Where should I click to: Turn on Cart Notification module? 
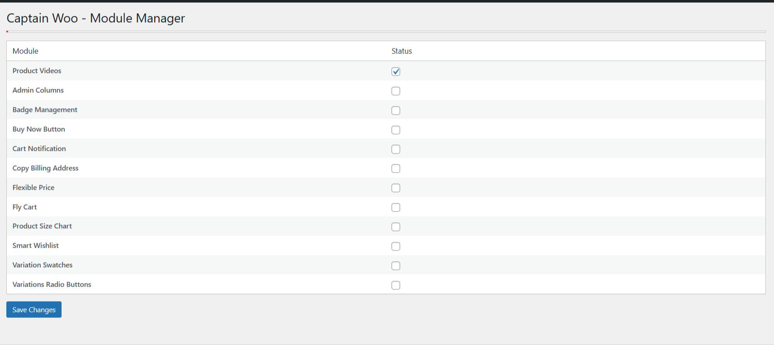pos(396,149)
